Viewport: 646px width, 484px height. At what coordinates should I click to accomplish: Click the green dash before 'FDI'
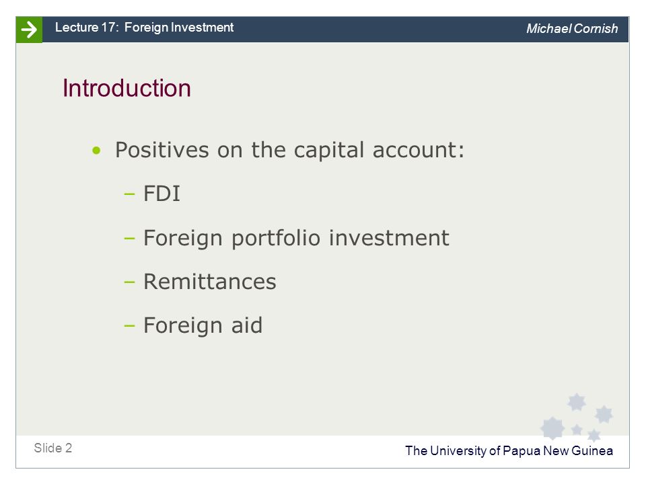[129, 194]
